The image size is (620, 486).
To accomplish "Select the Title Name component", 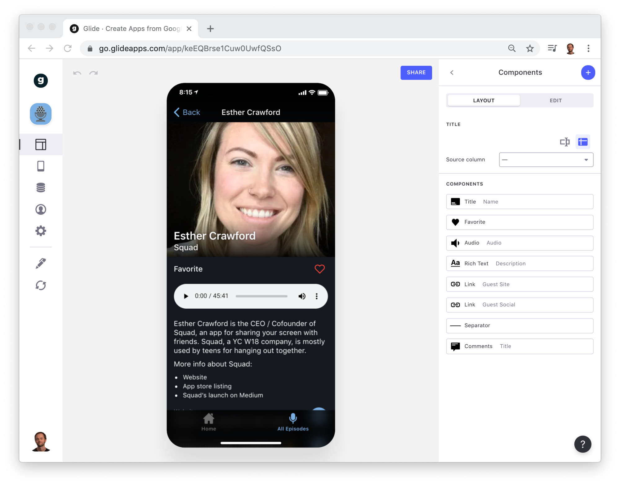I will [x=520, y=202].
